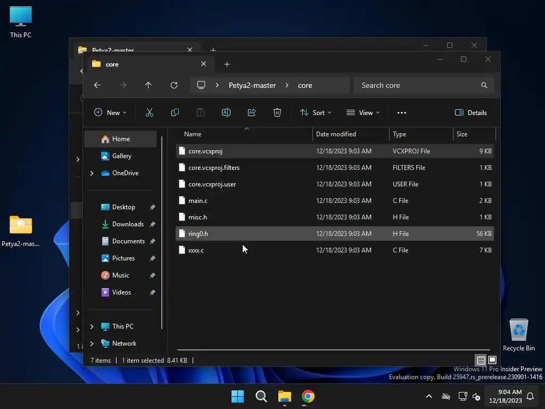Expand the This PC tree node
This screenshot has height=409, width=545.
coord(92,326)
